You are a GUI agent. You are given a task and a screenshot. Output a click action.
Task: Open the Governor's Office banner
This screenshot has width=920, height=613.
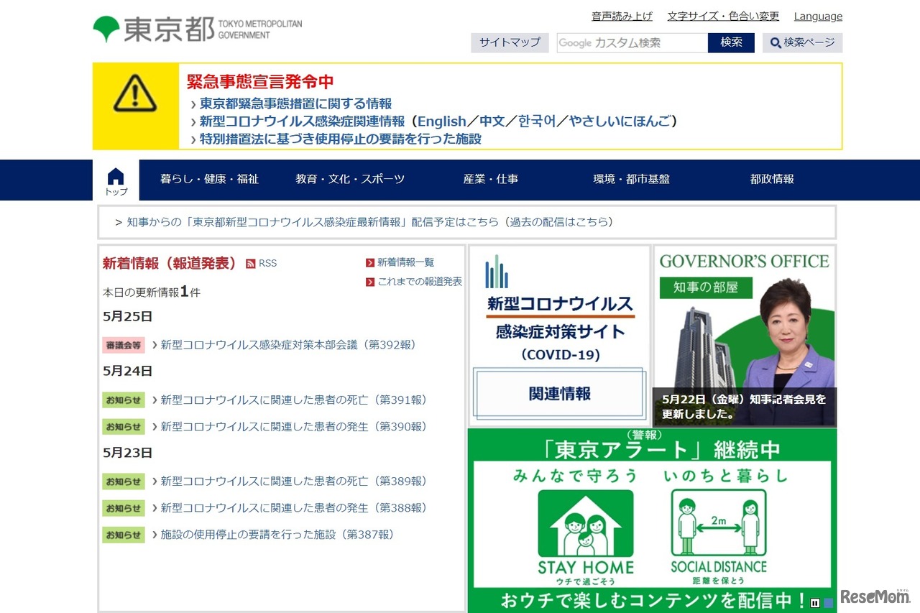(x=745, y=335)
